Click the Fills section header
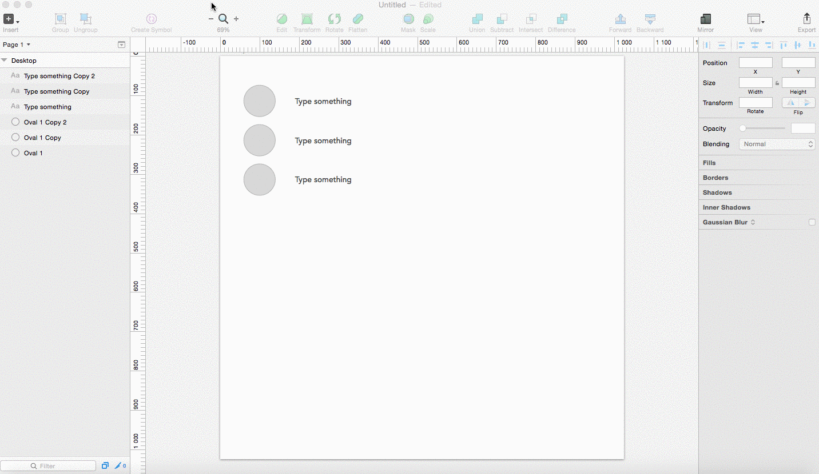This screenshot has width=819, height=474. click(709, 163)
